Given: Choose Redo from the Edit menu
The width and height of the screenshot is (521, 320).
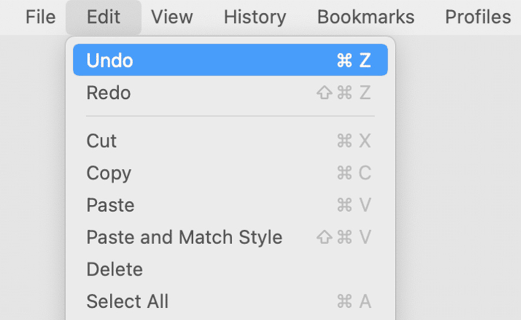Looking at the screenshot, I should coord(230,93).
